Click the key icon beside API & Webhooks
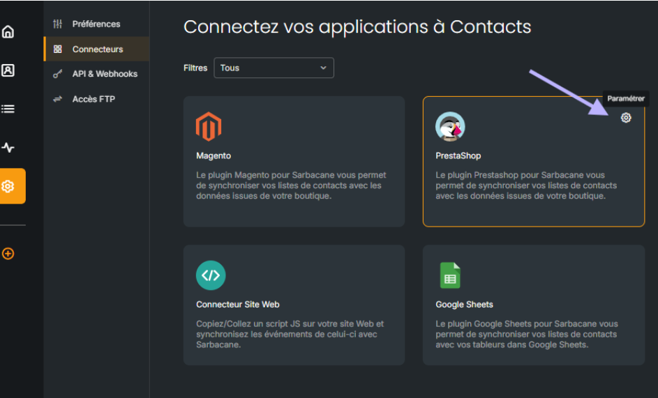The width and height of the screenshot is (658, 398). point(57,74)
